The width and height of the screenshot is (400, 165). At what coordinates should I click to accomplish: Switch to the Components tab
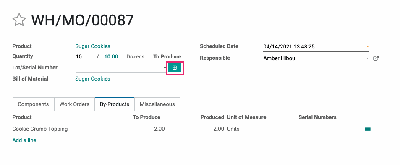pos(34,104)
